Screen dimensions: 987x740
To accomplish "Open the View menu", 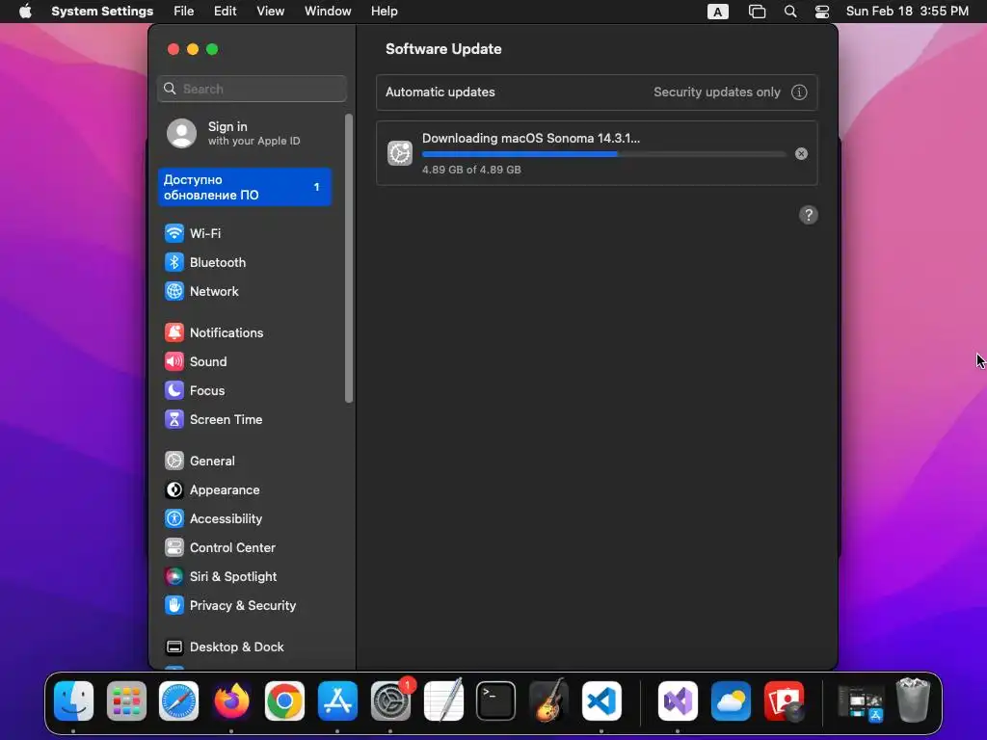I will [270, 12].
